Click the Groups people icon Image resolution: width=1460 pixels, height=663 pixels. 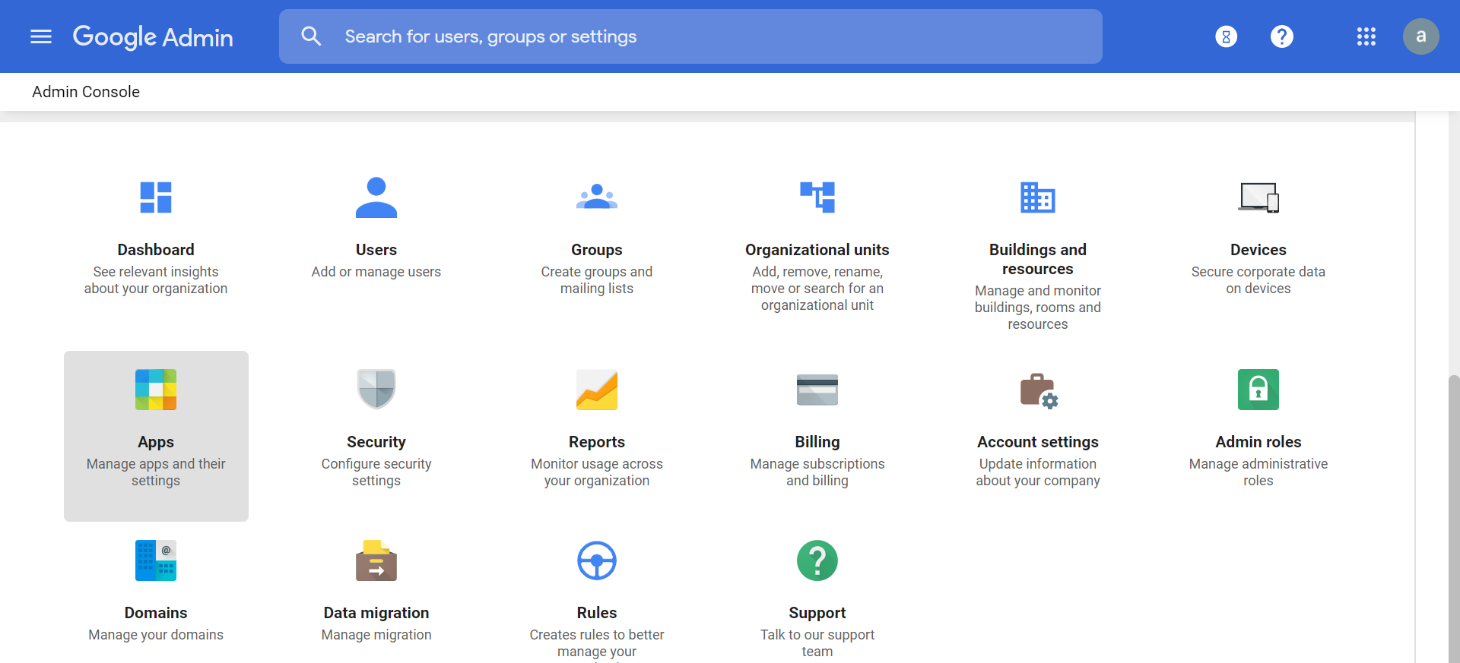click(x=596, y=197)
